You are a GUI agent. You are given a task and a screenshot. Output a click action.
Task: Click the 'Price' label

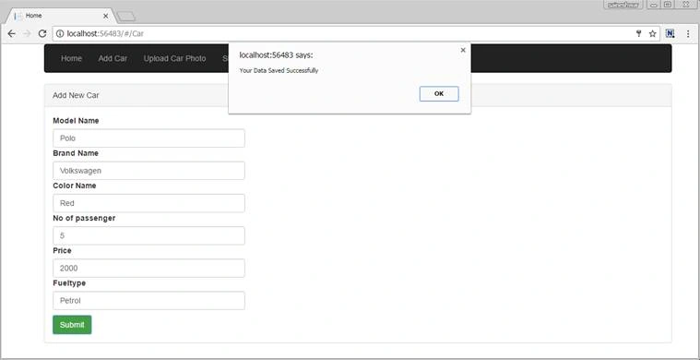pos(62,250)
